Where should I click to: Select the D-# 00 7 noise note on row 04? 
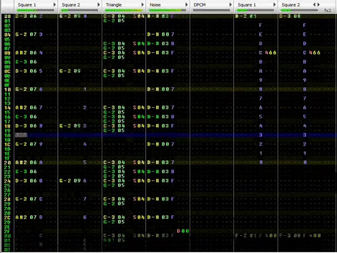coord(161,34)
